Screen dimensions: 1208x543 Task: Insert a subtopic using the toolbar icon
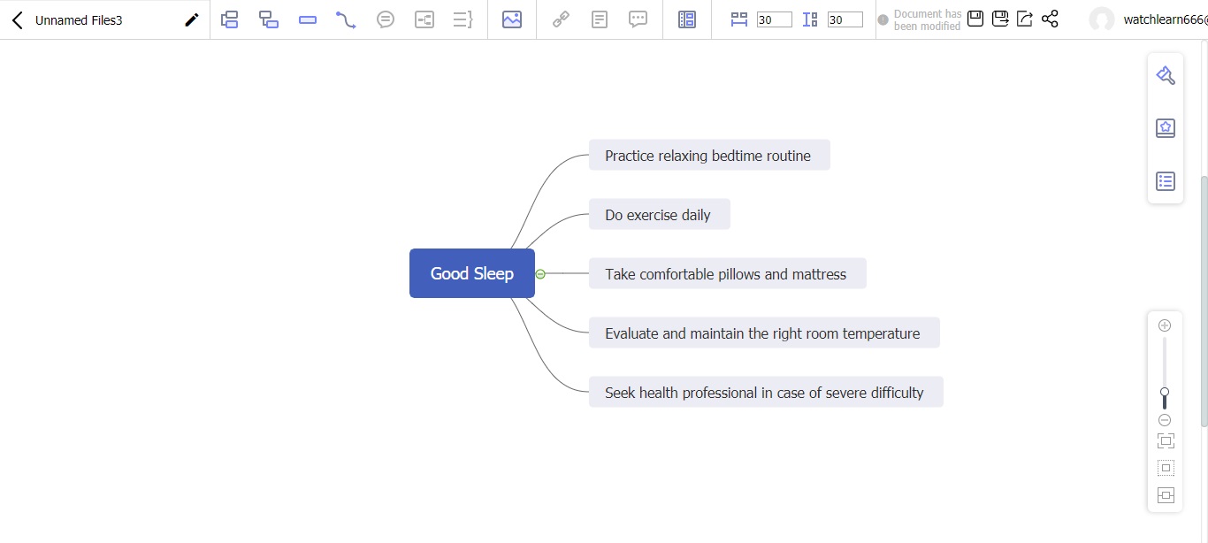pyautogui.click(x=269, y=19)
